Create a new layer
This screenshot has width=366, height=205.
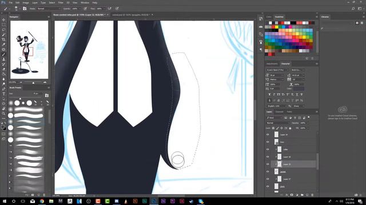click(307, 195)
